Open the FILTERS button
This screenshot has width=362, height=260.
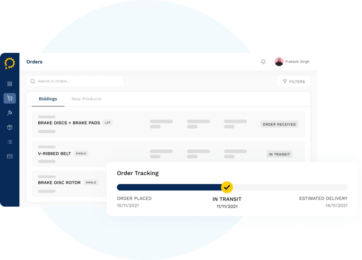click(293, 81)
